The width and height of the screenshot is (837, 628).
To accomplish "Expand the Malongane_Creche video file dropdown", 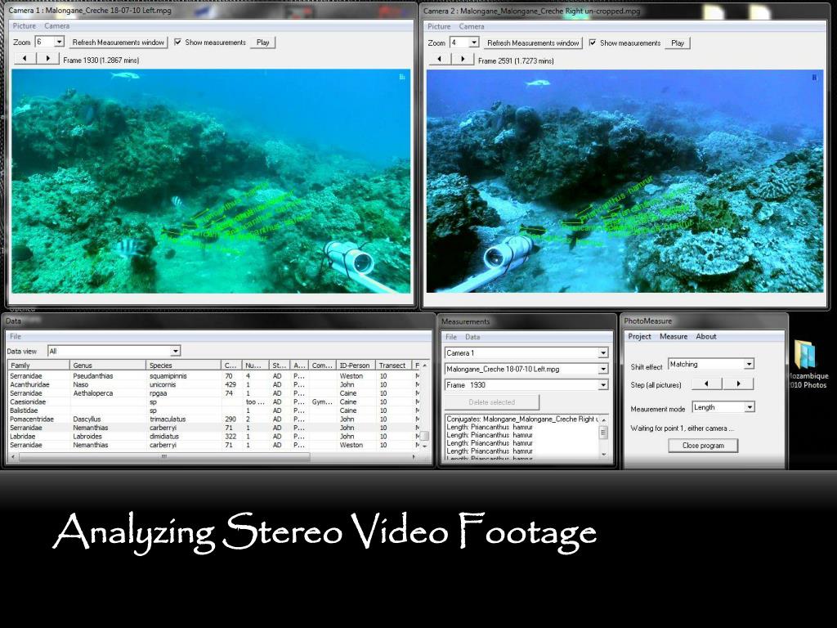I will [602, 369].
